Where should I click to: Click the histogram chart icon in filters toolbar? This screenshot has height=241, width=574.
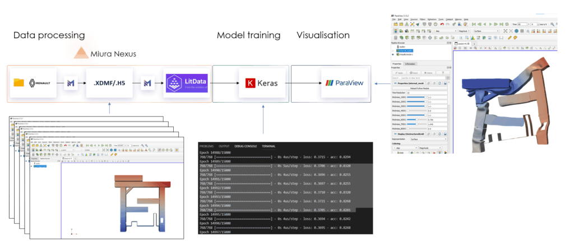click(473, 38)
